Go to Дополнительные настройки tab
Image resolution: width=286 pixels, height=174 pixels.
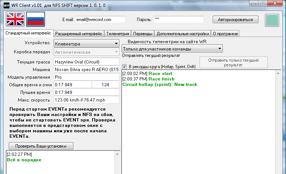point(183,34)
